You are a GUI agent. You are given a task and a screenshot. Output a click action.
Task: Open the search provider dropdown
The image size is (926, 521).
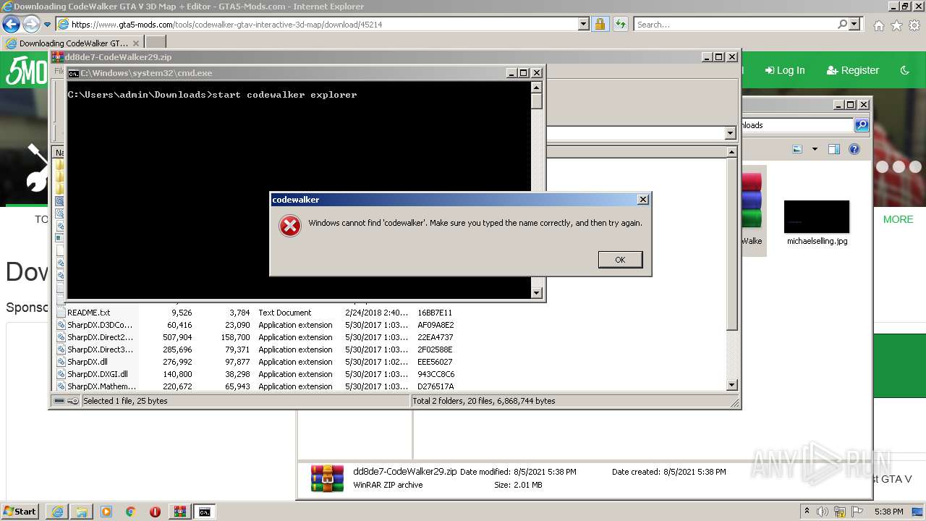tap(854, 24)
